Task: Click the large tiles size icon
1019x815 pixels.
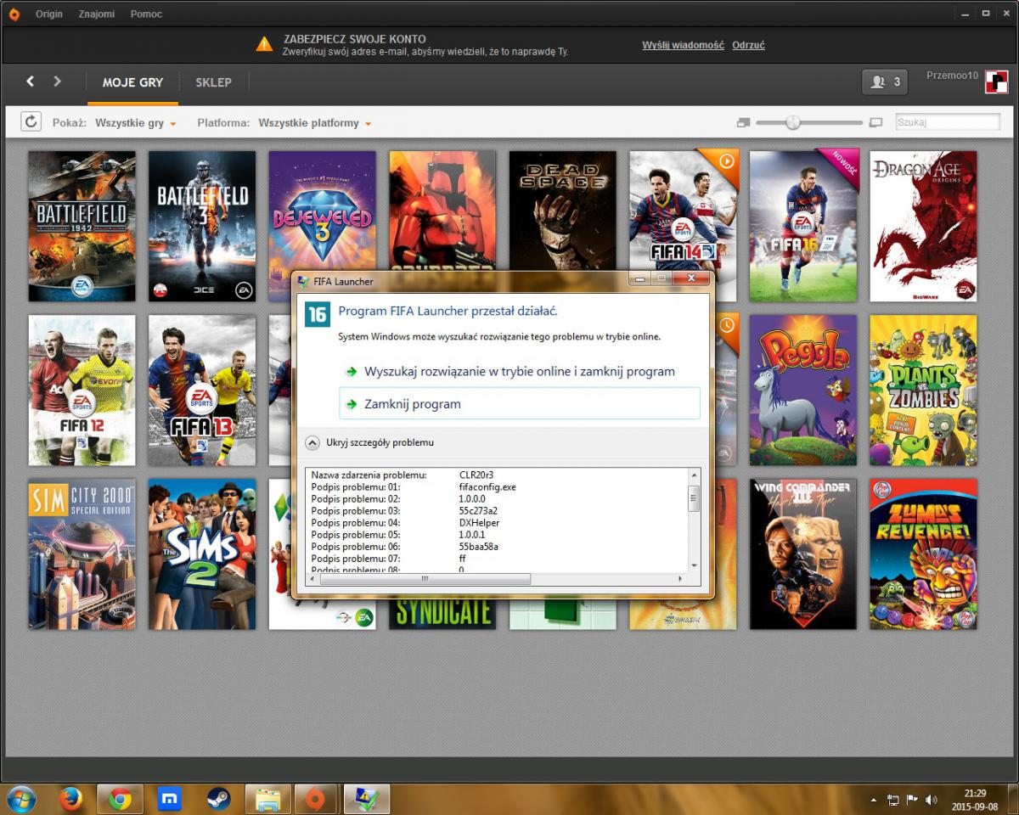Action: [876, 123]
